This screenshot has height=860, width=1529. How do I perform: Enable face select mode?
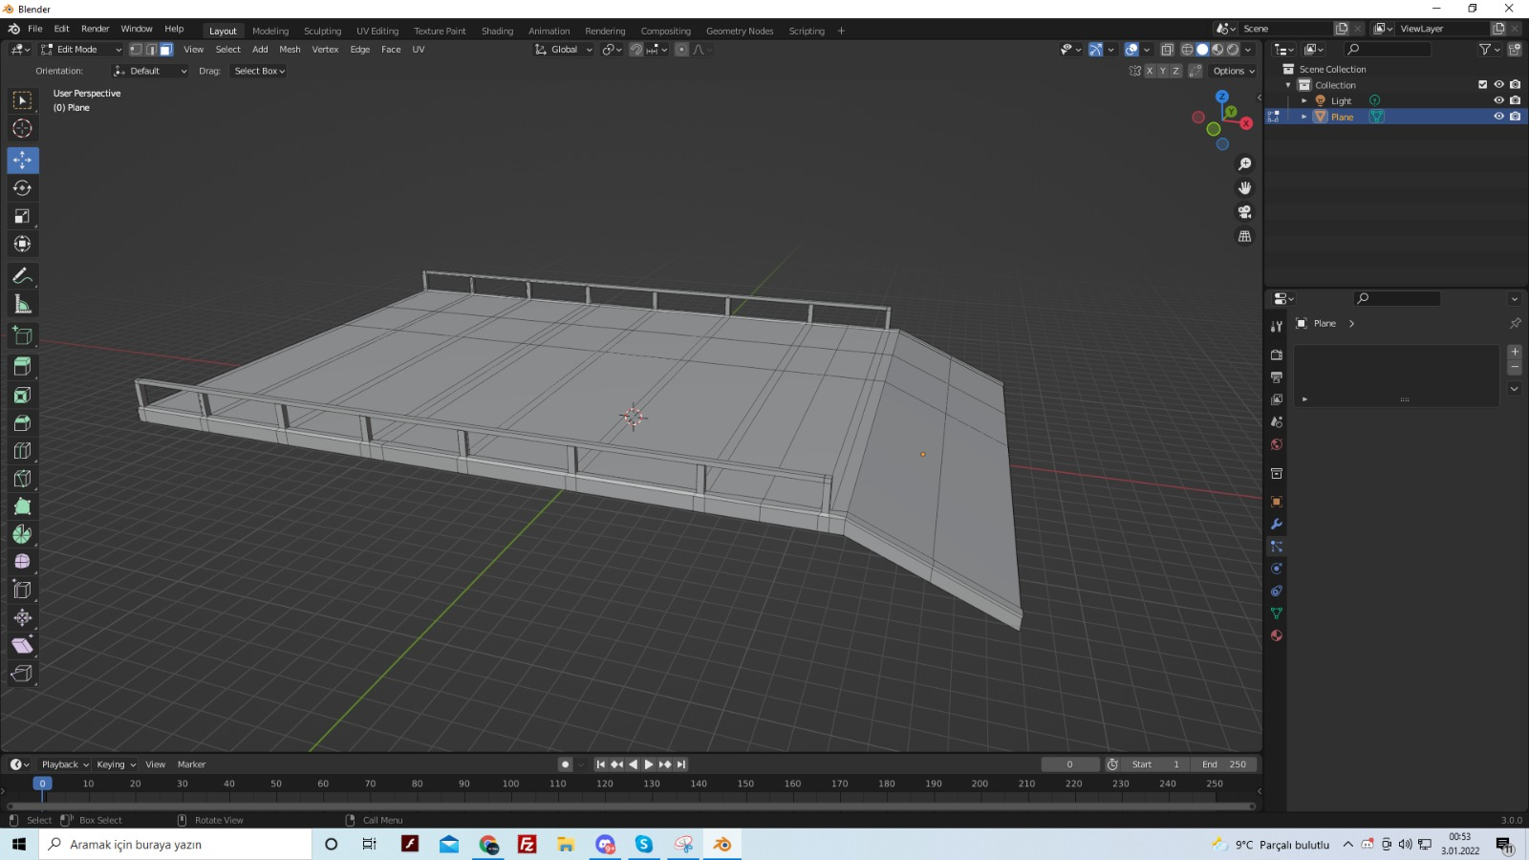coord(166,50)
